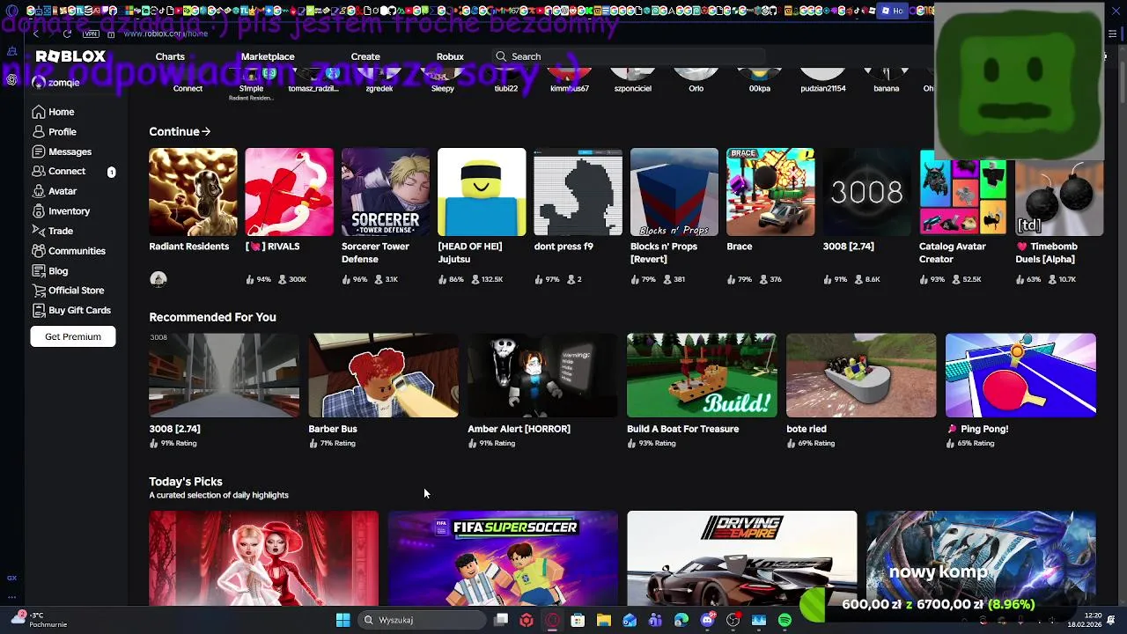Open Driving Empire pick banner

coord(741,558)
